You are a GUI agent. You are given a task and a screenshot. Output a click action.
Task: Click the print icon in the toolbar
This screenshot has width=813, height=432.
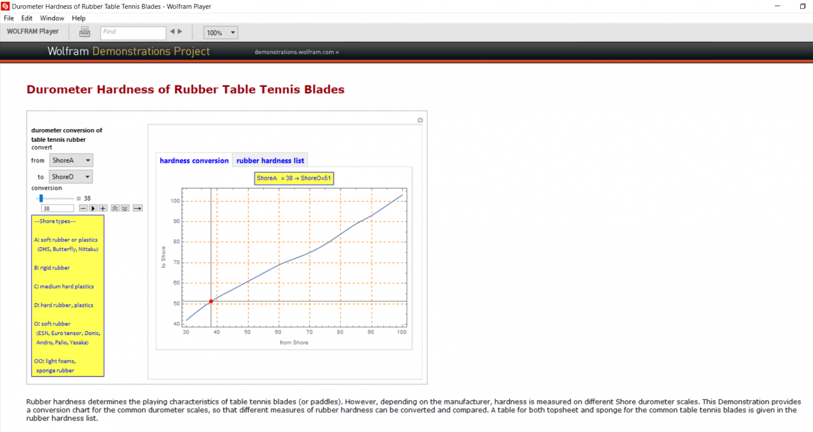tap(85, 32)
